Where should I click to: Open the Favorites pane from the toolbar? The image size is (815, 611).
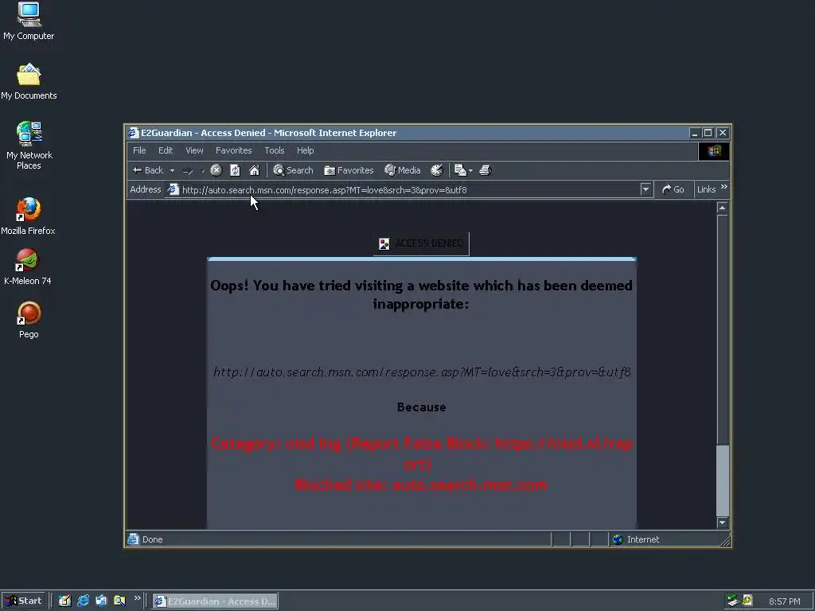(349, 170)
